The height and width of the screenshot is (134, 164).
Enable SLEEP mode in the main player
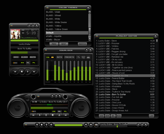[x=24, y=57]
